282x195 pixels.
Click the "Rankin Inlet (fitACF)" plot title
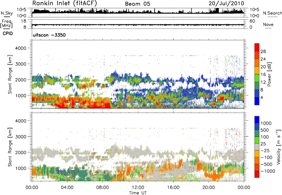coord(65,3)
